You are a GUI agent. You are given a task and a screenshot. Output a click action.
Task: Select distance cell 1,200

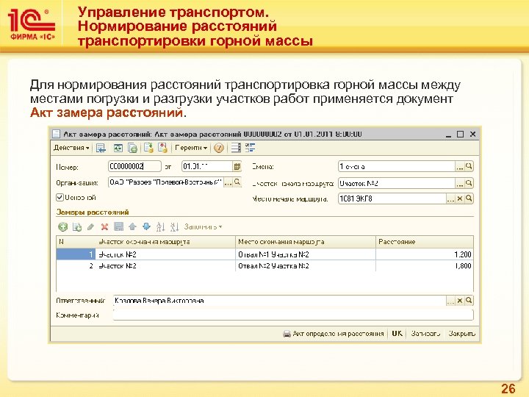point(425,254)
